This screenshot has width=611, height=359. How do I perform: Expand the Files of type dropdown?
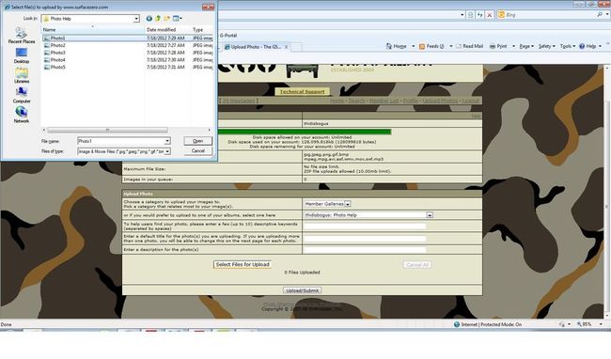pyautogui.click(x=167, y=151)
